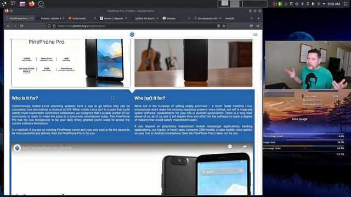Click the Pine64 pinecone logo
Screen dimensions: 351x197
coord(132,34)
